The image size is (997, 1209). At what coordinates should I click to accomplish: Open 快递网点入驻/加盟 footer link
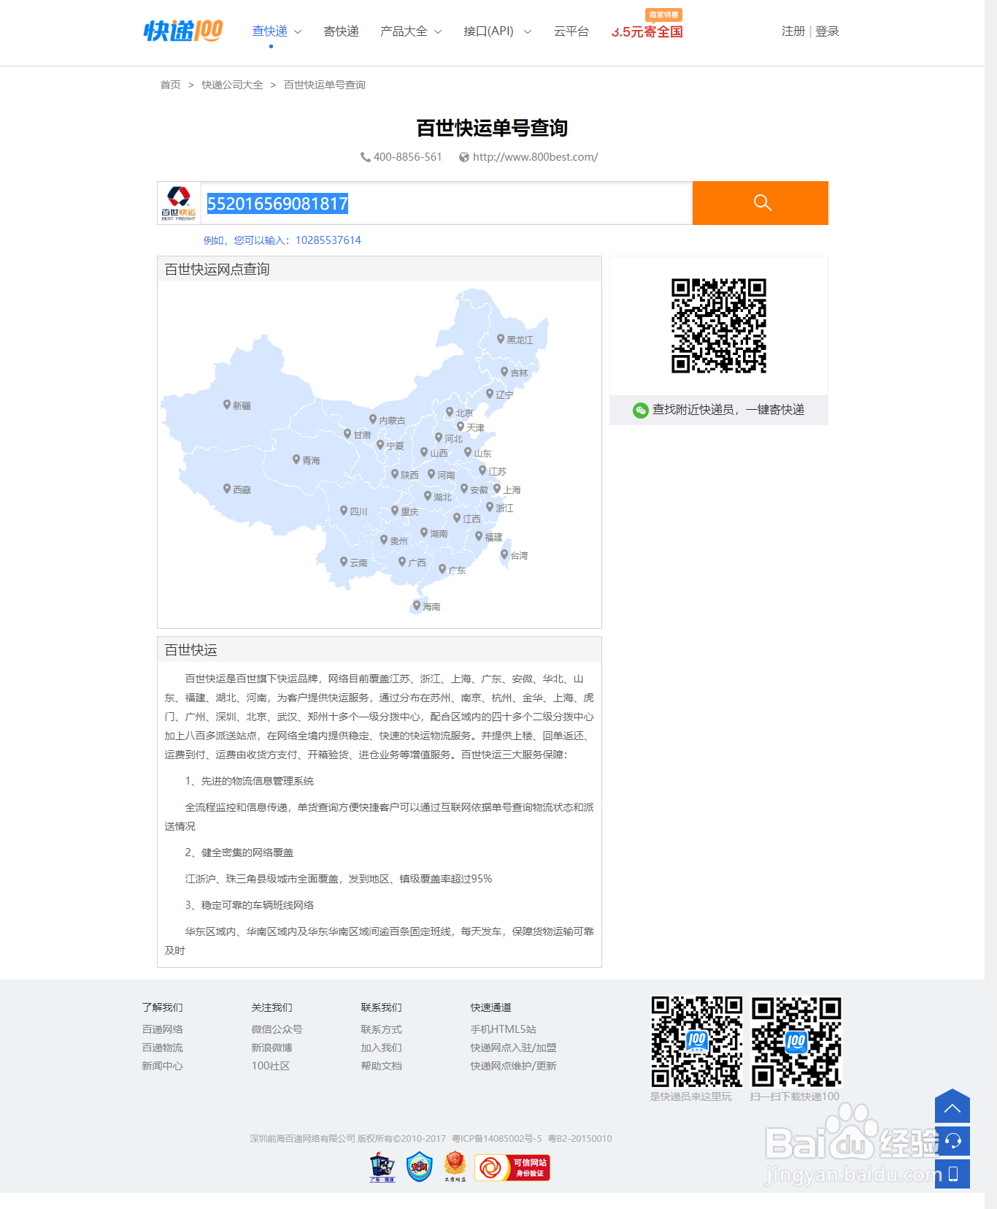pyautogui.click(x=513, y=1048)
